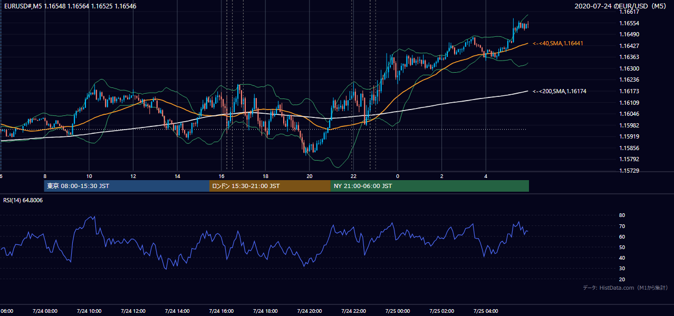
Task: Click the Tokyo session bar 08:00-15:30 JST
Action: pos(127,186)
